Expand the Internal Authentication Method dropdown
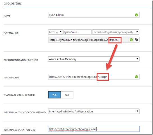This screenshot has width=153, height=135. 94,111
